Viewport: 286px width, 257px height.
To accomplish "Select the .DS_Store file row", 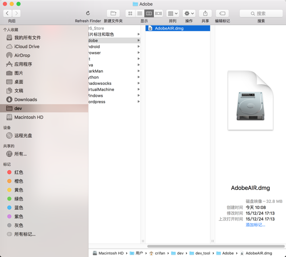I will coord(114,28).
